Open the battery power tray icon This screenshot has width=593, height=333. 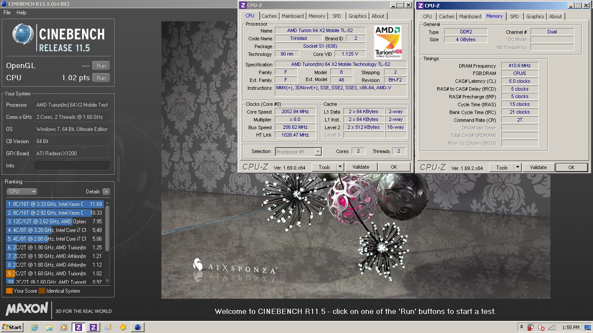530,327
